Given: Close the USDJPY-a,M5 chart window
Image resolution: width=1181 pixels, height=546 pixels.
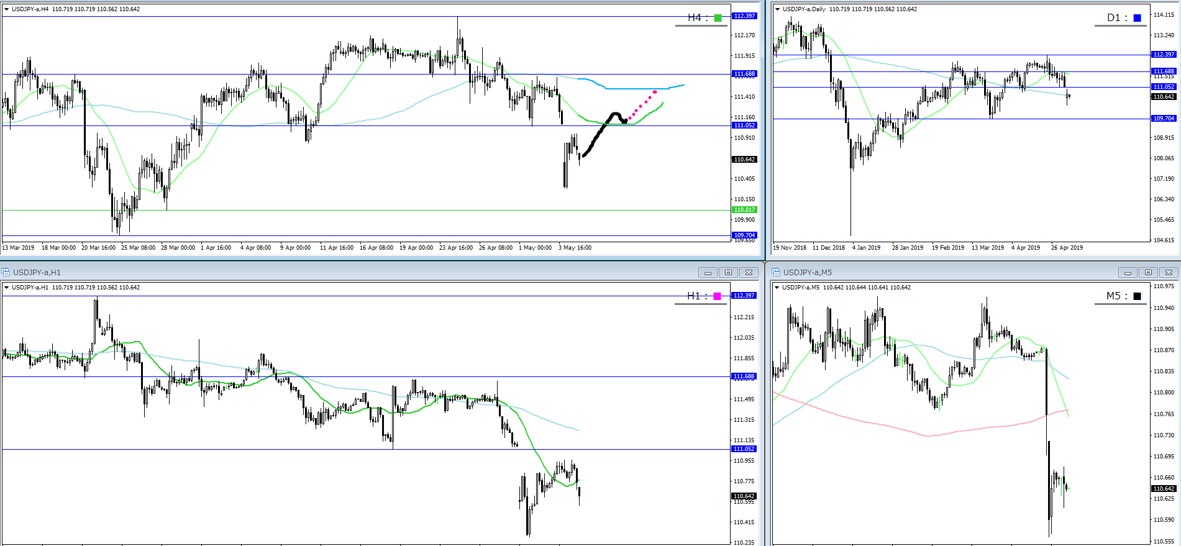Looking at the screenshot, I should point(1169,272).
